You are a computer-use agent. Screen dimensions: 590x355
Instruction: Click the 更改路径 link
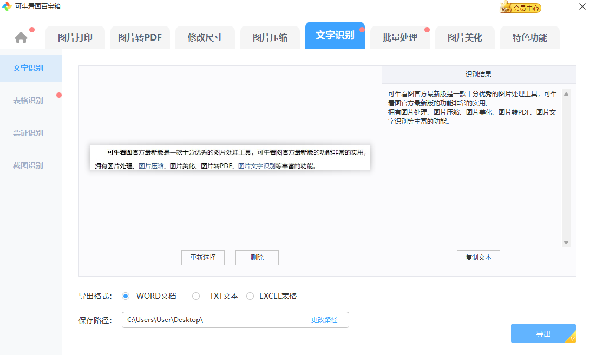point(324,320)
